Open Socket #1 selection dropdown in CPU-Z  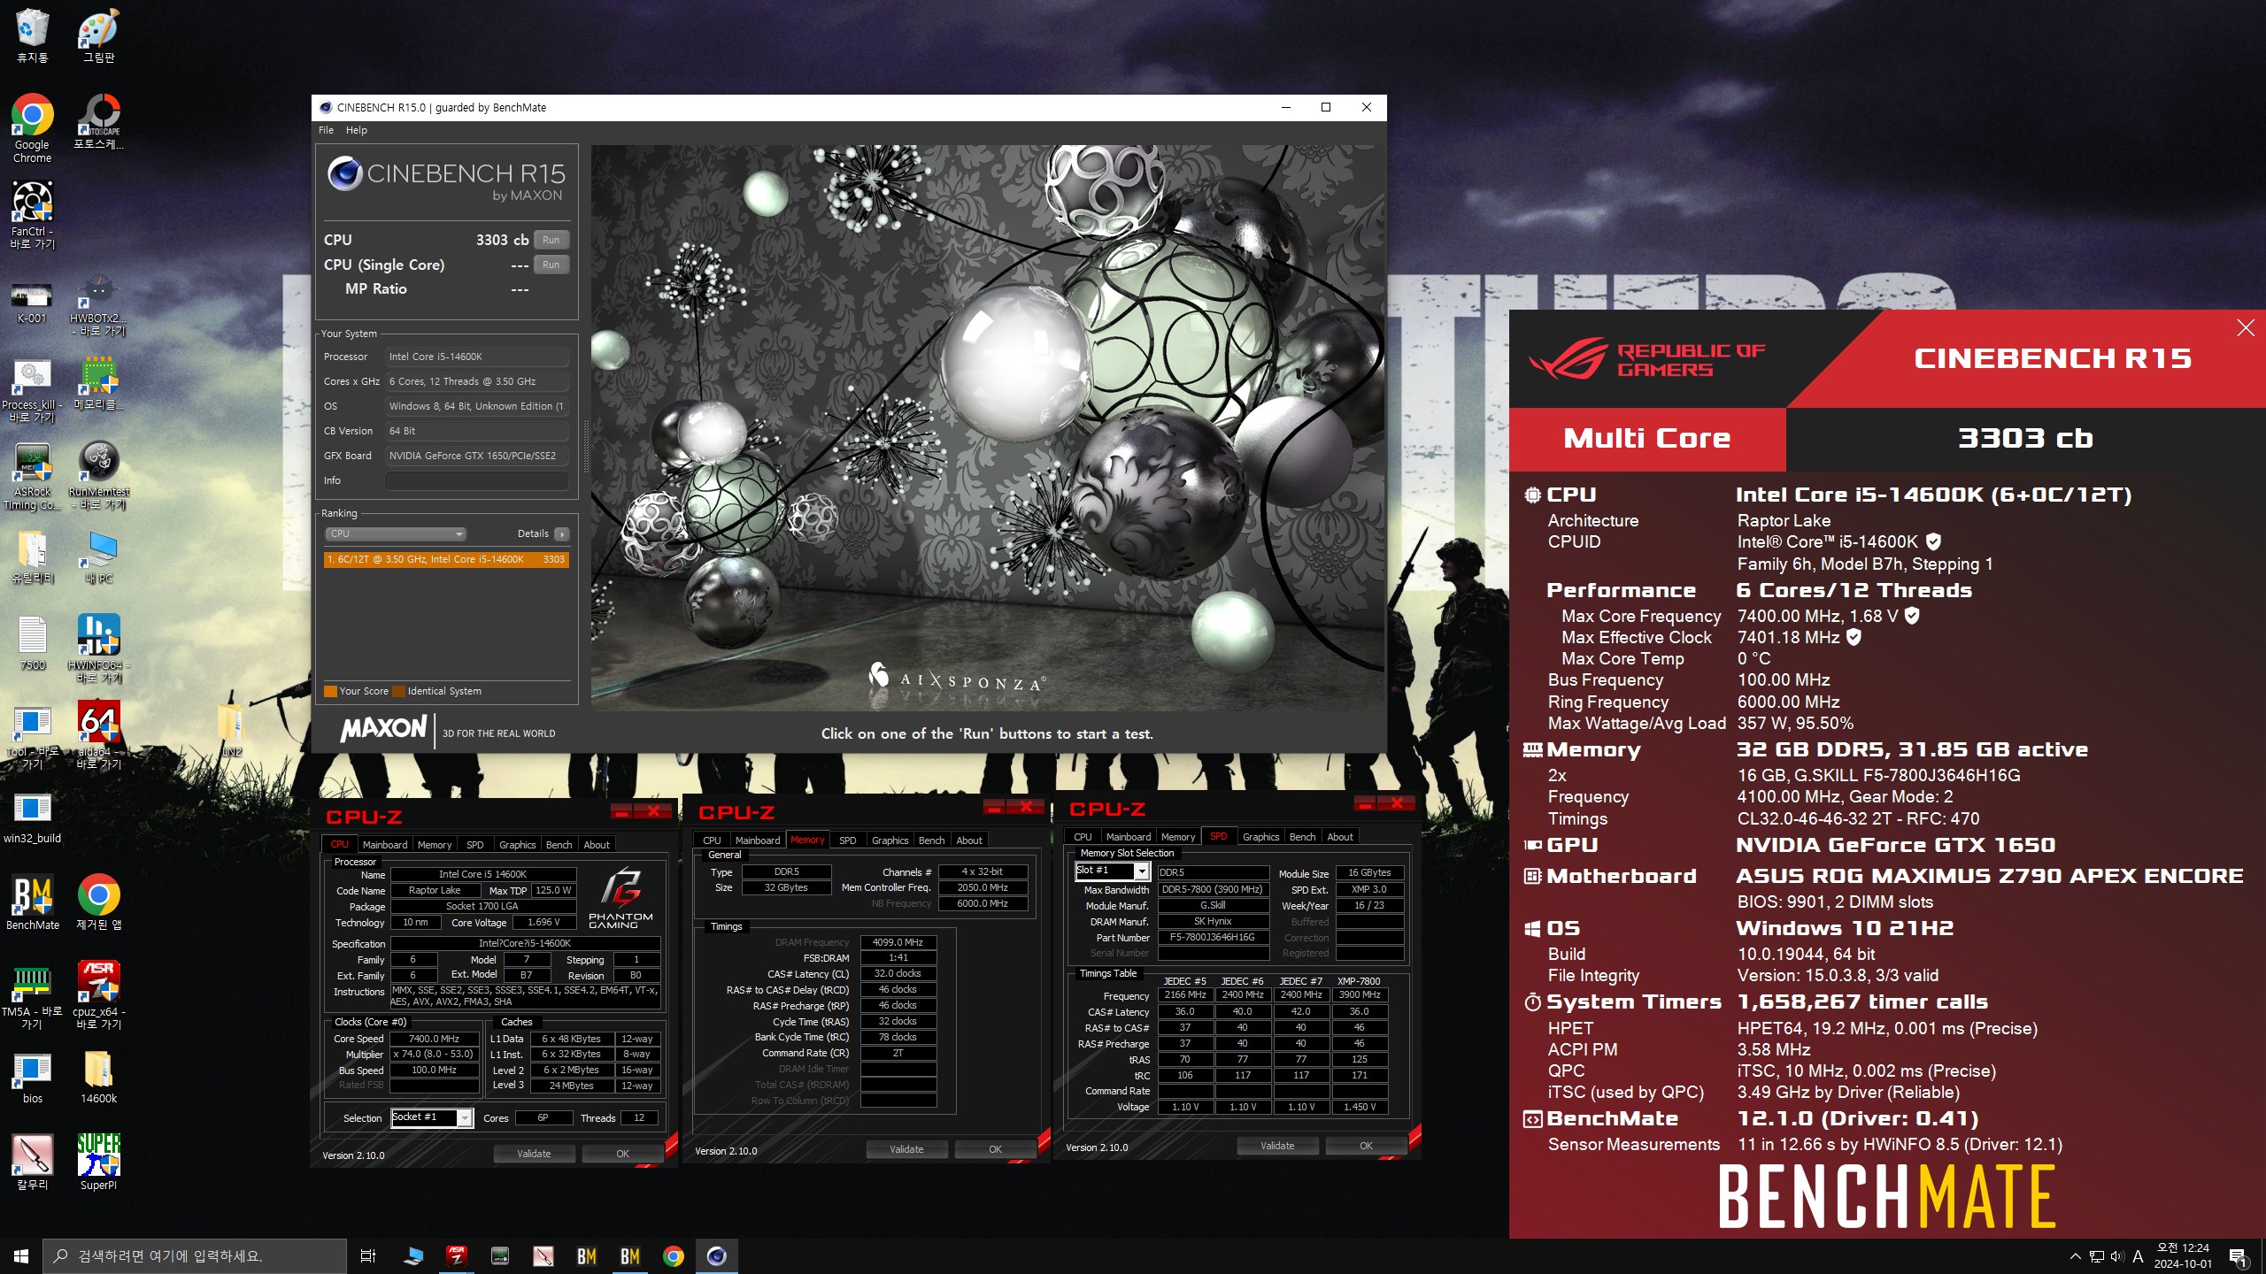[x=432, y=1117]
